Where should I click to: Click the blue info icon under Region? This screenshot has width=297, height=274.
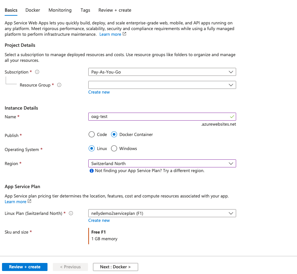pyautogui.click(x=91, y=171)
